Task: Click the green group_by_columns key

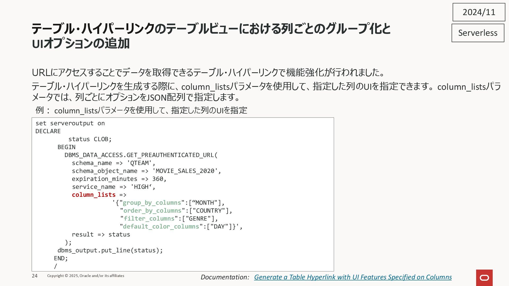Action: point(152,203)
